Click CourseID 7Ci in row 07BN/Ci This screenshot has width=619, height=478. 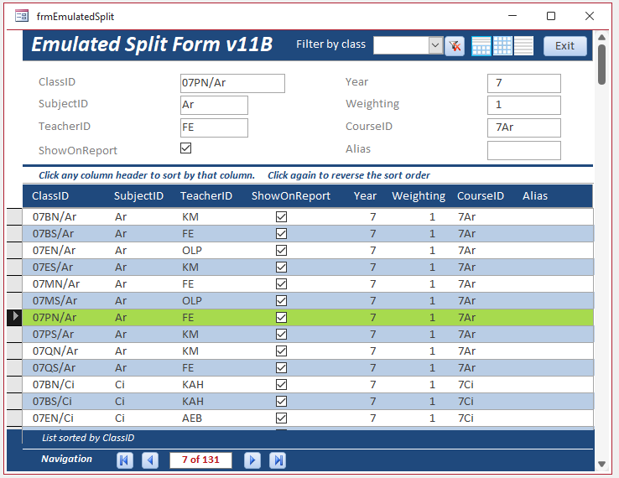[x=466, y=384]
